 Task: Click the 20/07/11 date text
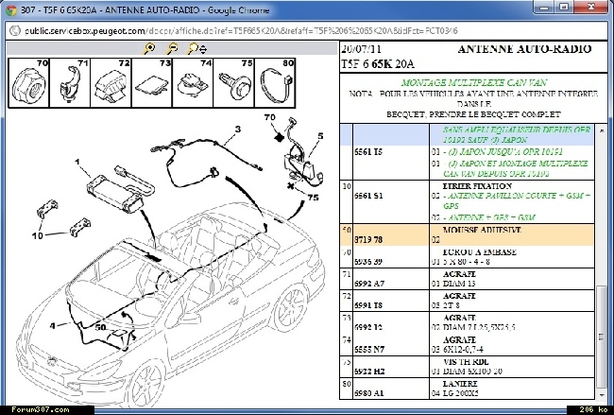click(361, 49)
